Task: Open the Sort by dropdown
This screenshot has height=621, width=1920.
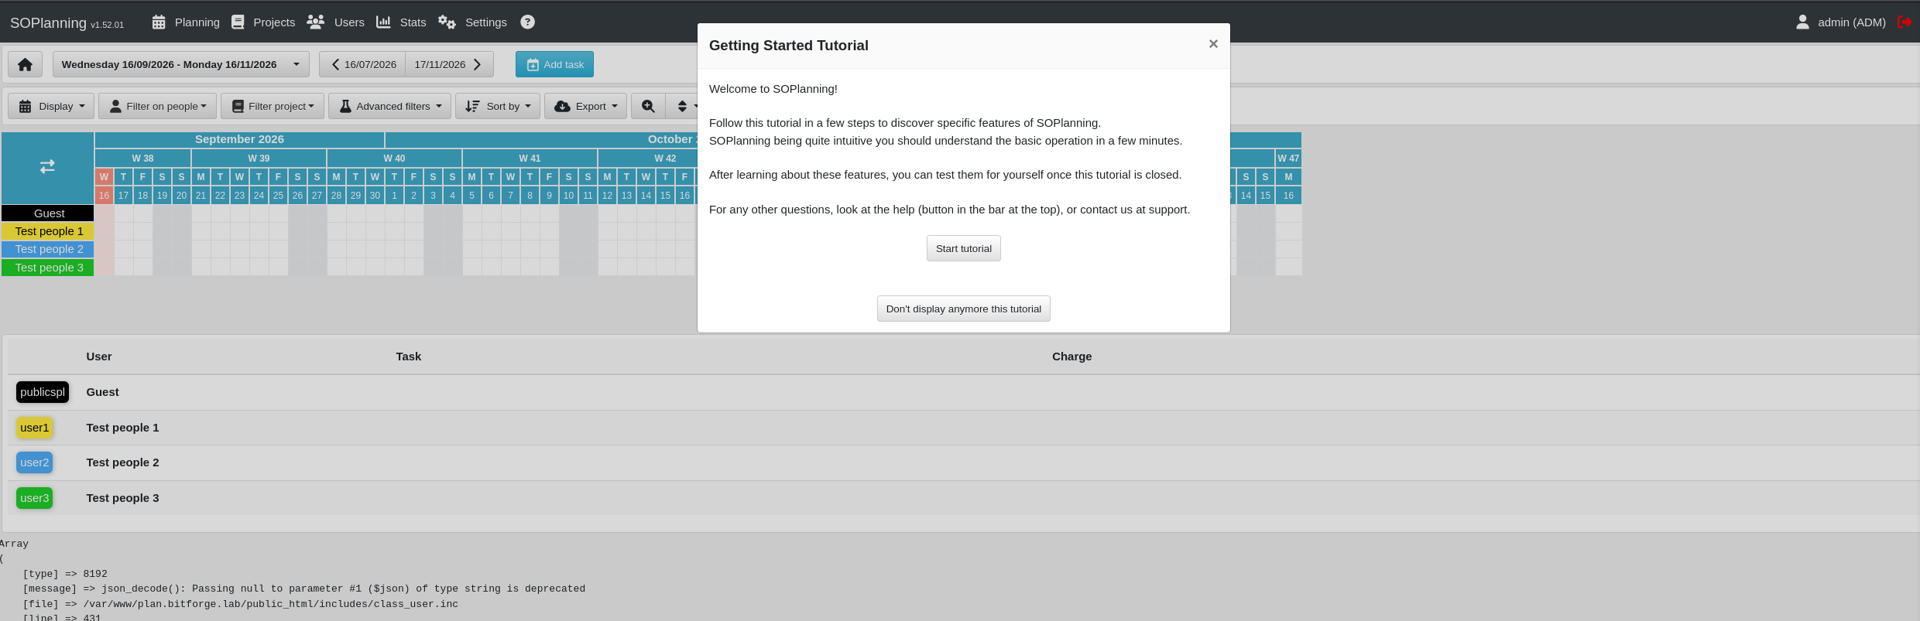Action: click(x=498, y=106)
